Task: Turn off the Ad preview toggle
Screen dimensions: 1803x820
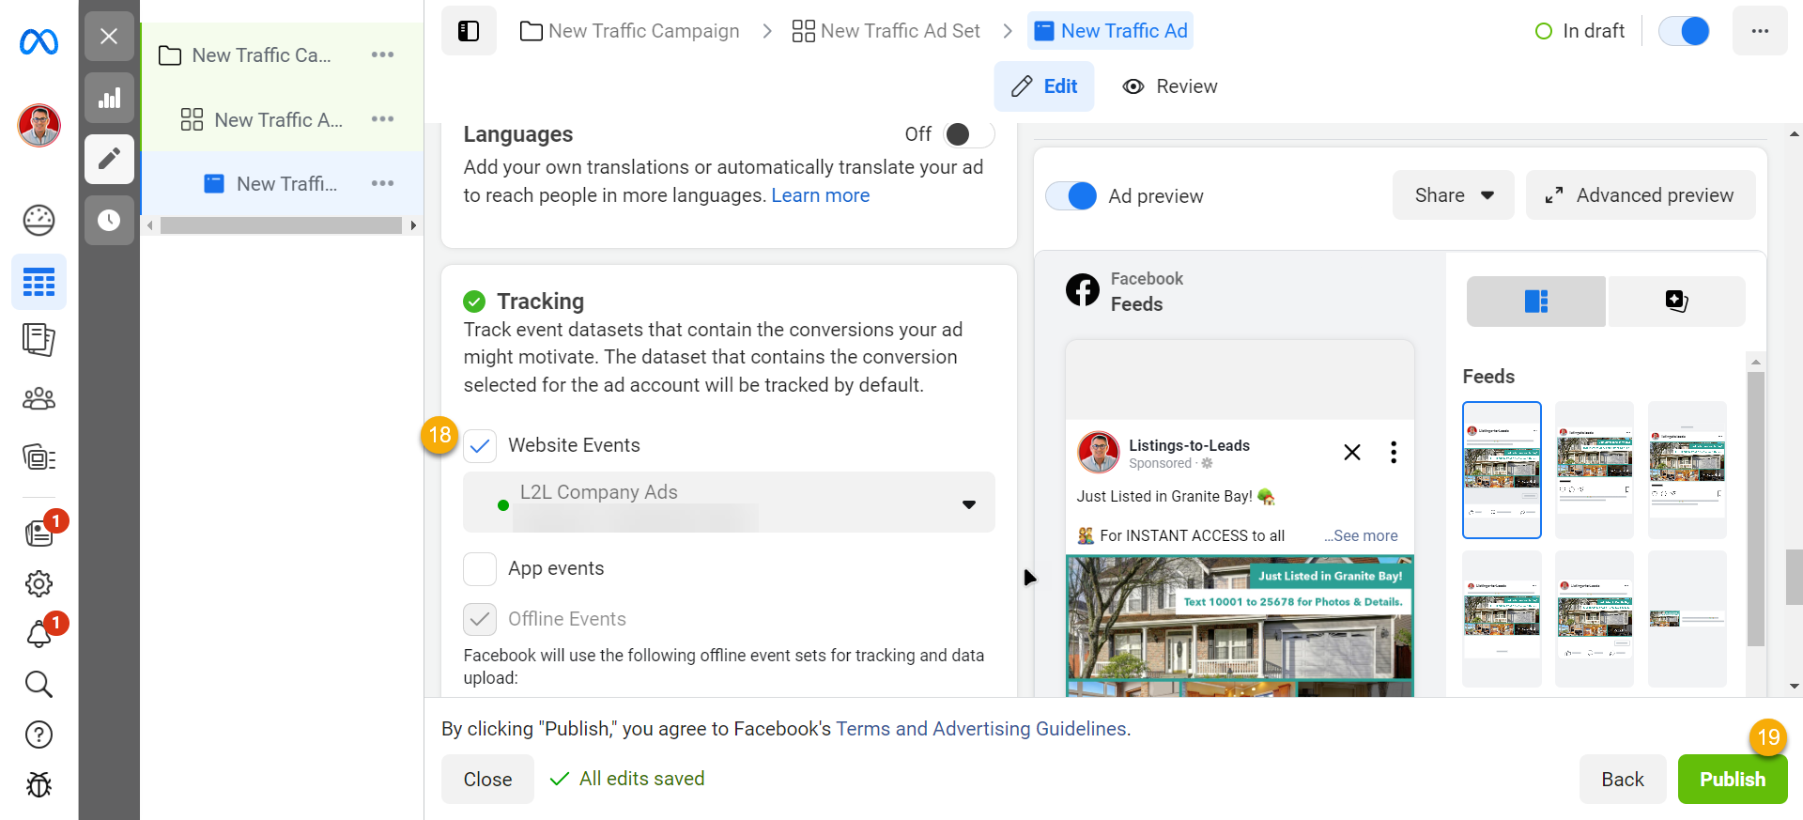Action: (1071, 195)
